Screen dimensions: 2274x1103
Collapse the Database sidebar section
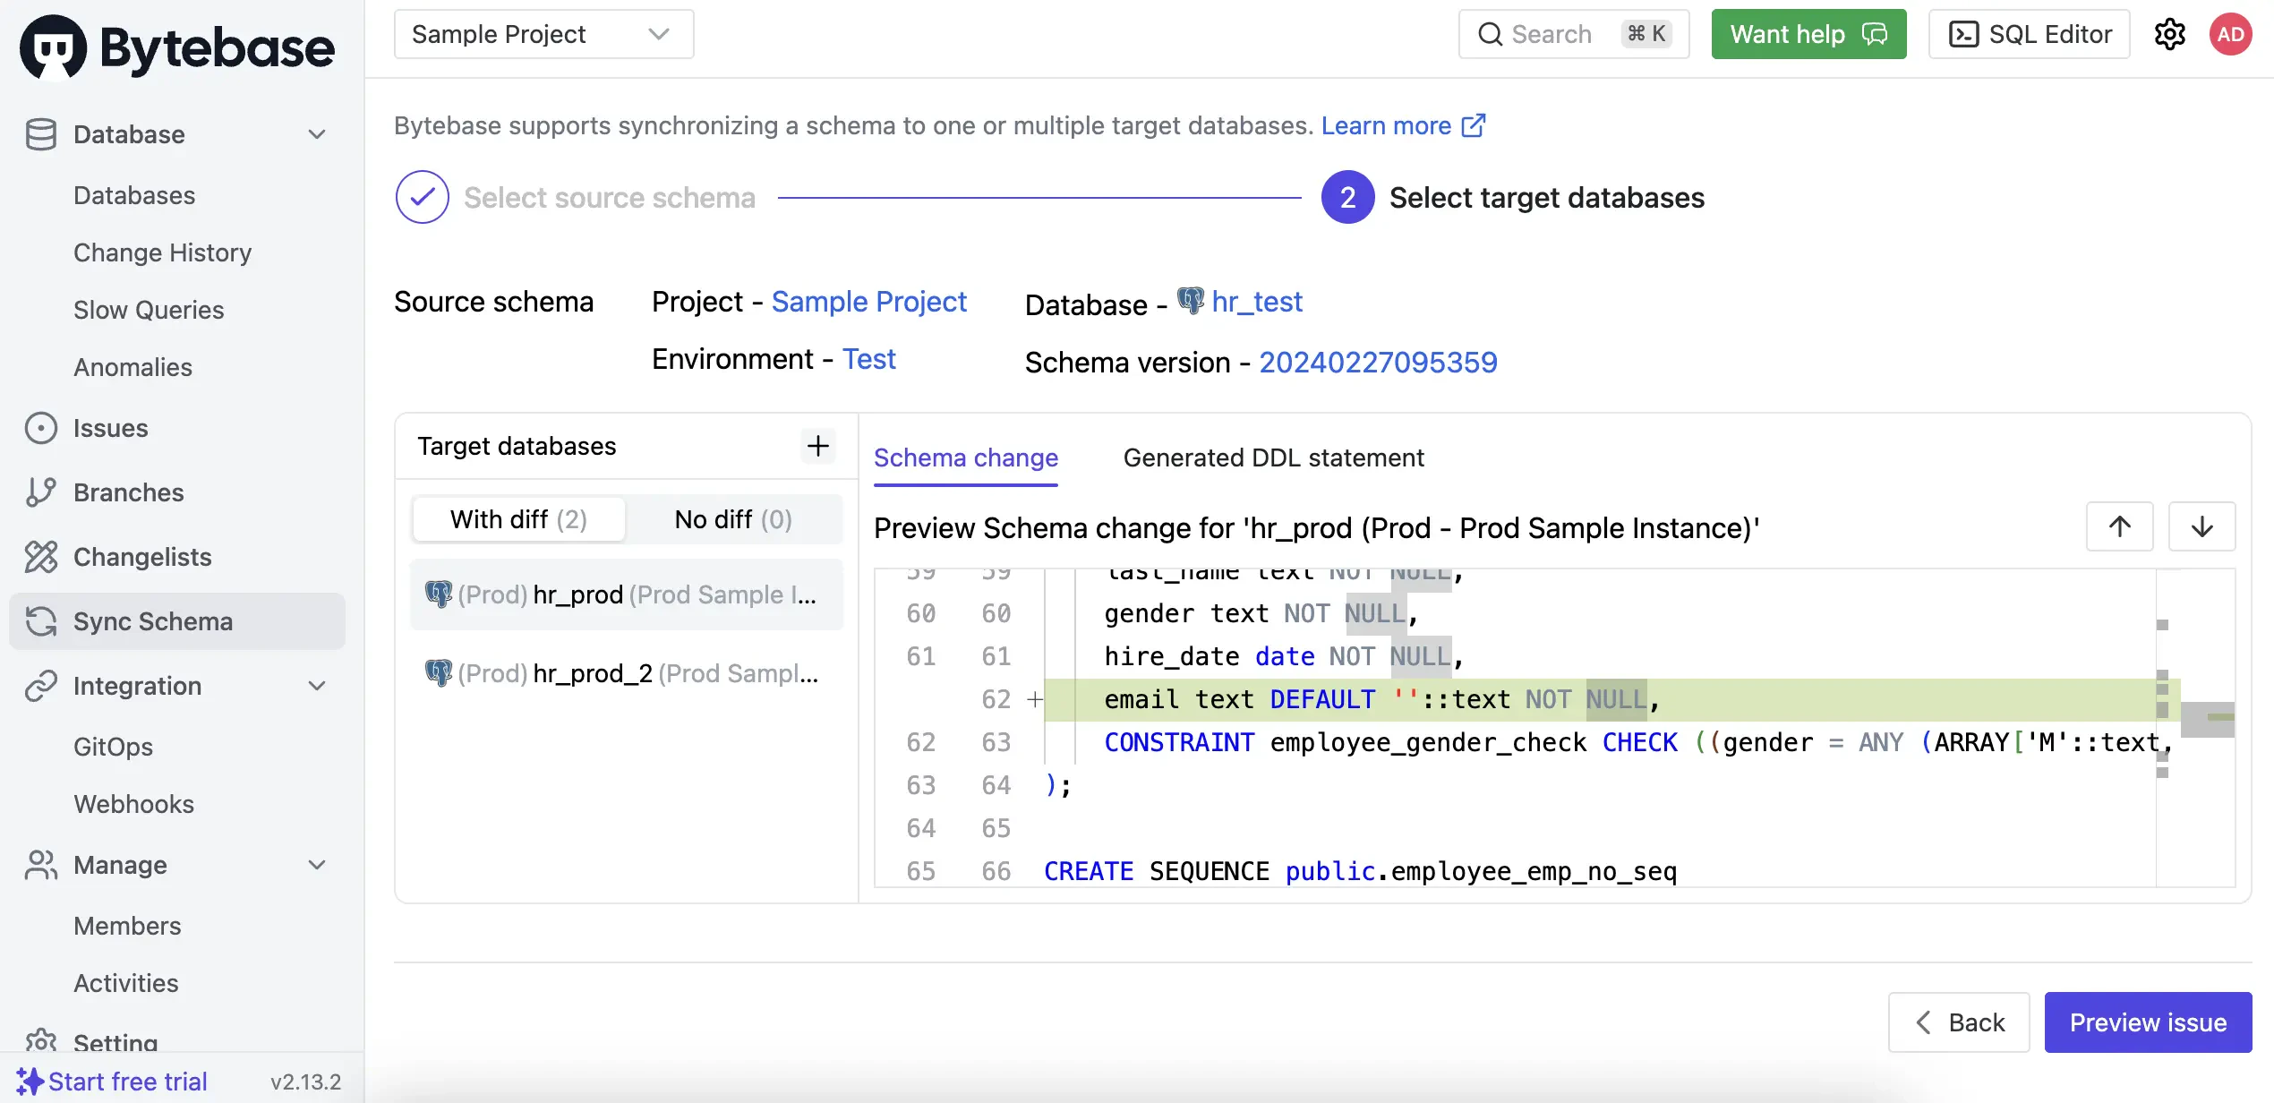point(316,133)
